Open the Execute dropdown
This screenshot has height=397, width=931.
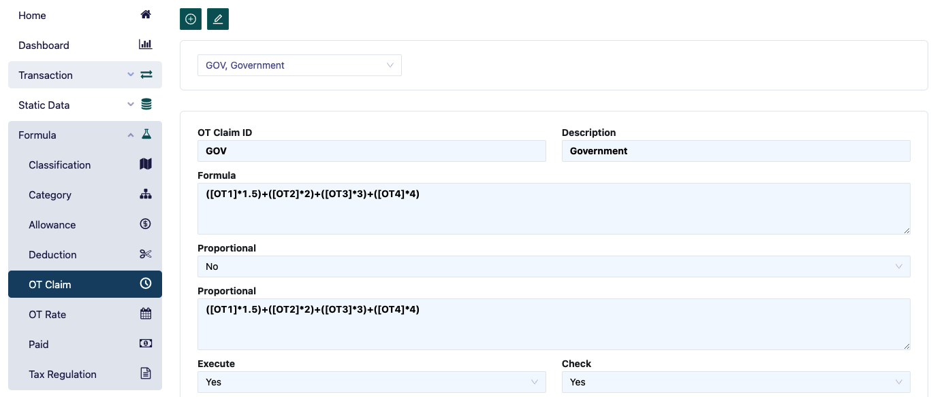pyautogui.click(x=371, y=382)
